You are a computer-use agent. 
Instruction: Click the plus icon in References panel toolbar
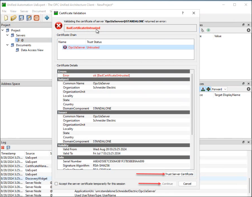[x=248, y=89]
